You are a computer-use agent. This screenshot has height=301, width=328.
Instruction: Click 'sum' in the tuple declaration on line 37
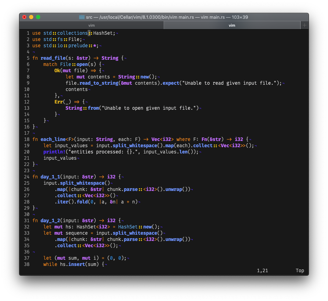72,258
